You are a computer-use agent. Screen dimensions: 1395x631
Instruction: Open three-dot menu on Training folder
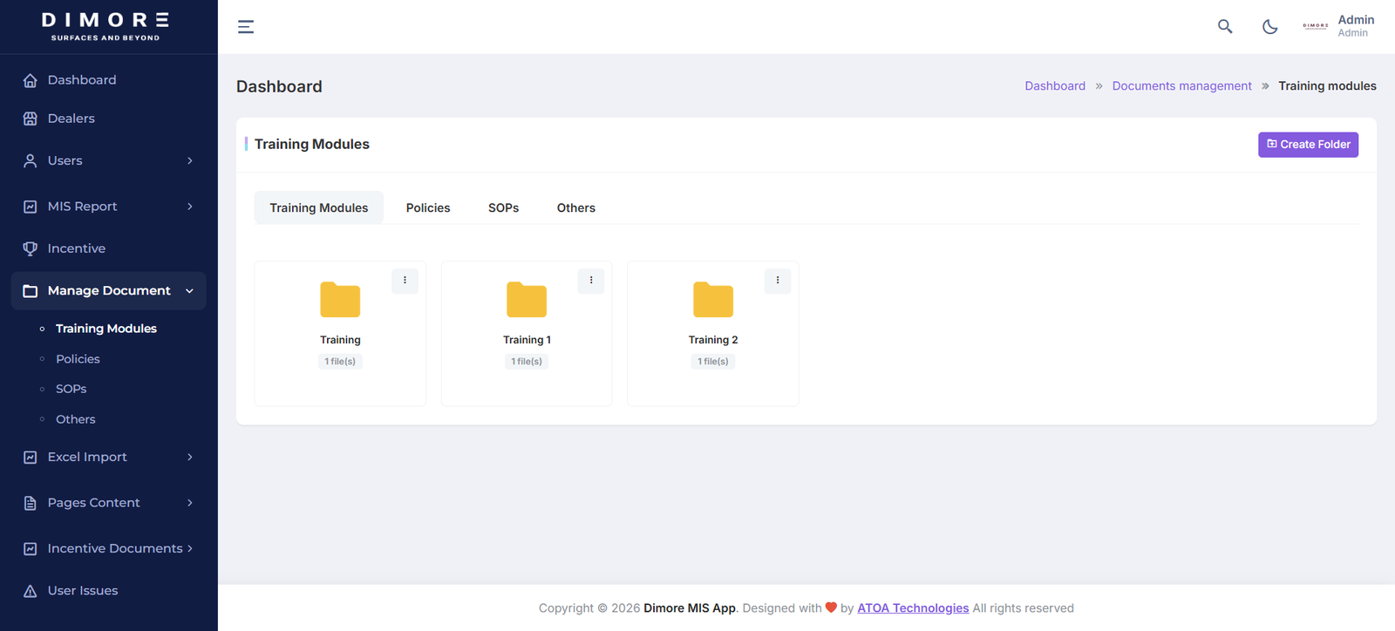coord(405,281)
